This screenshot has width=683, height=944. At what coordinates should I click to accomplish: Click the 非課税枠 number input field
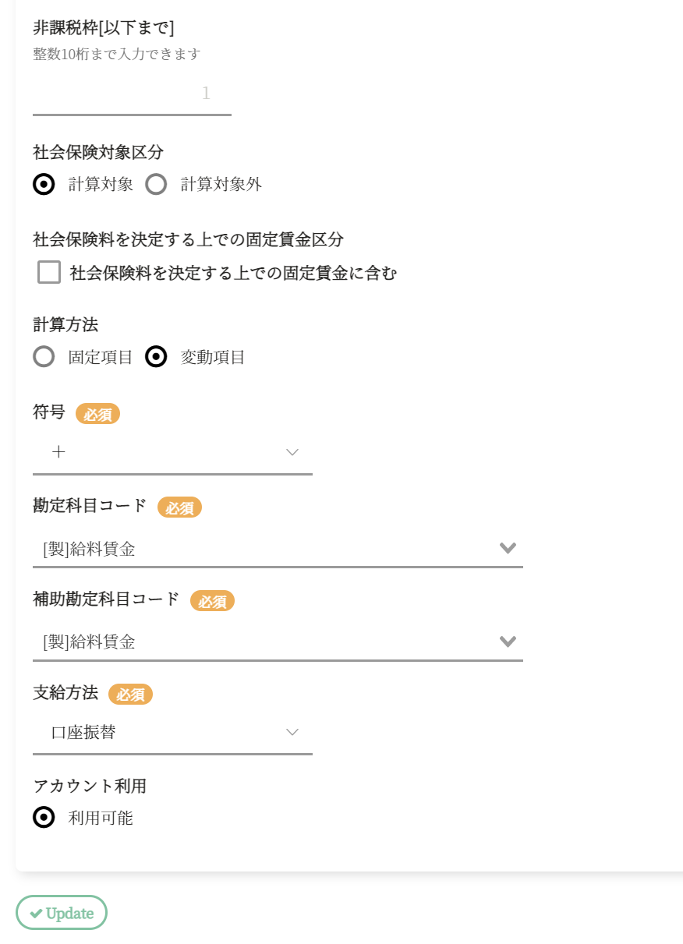click(x=132, y=94)
